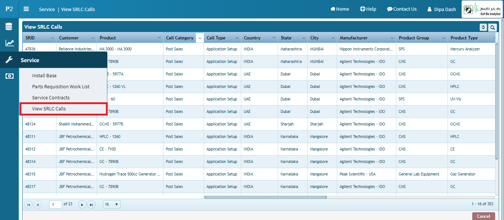Click CE - 7100 product cell
The height and width of the screenshot is (220, 504).
pyautogui.click(x=130, y=149)
